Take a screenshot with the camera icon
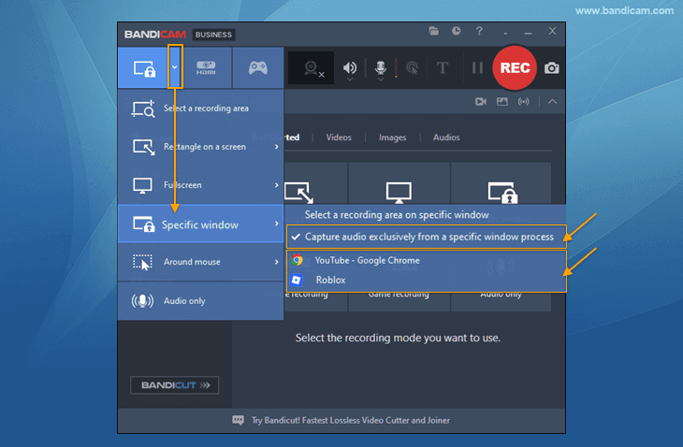 (x=551, y=68)
